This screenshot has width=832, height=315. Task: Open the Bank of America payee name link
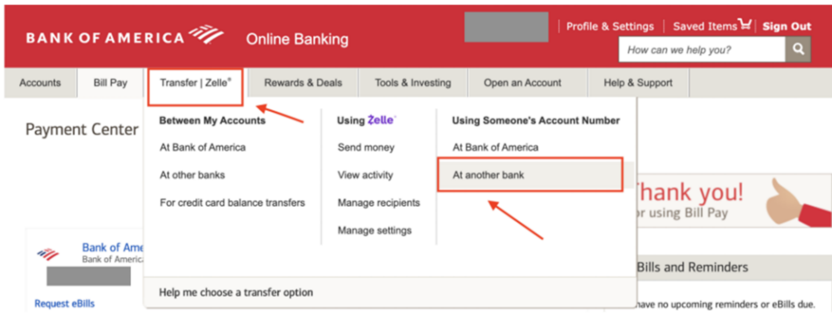click(112, 247)
